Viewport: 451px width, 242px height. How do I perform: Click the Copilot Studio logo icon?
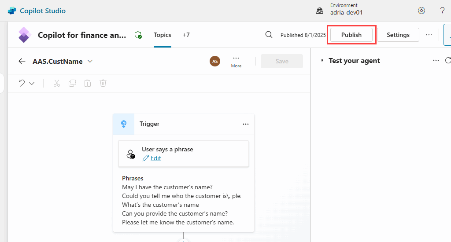pos(12,11)
